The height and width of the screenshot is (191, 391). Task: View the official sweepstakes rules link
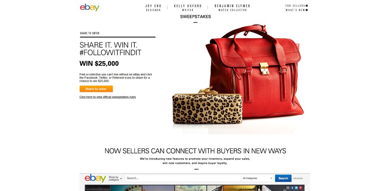108,97
